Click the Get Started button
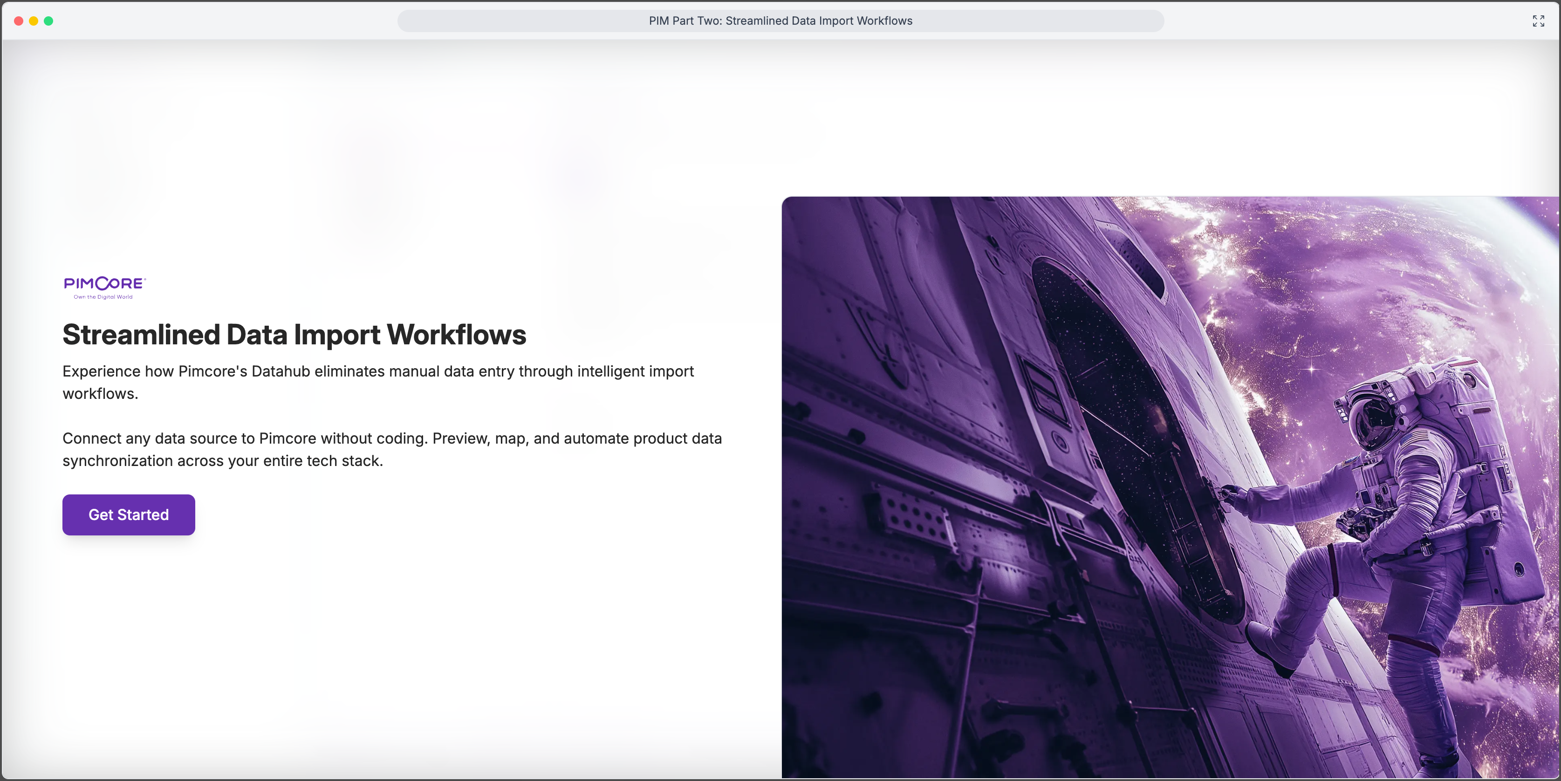 [x=129, y=514]
